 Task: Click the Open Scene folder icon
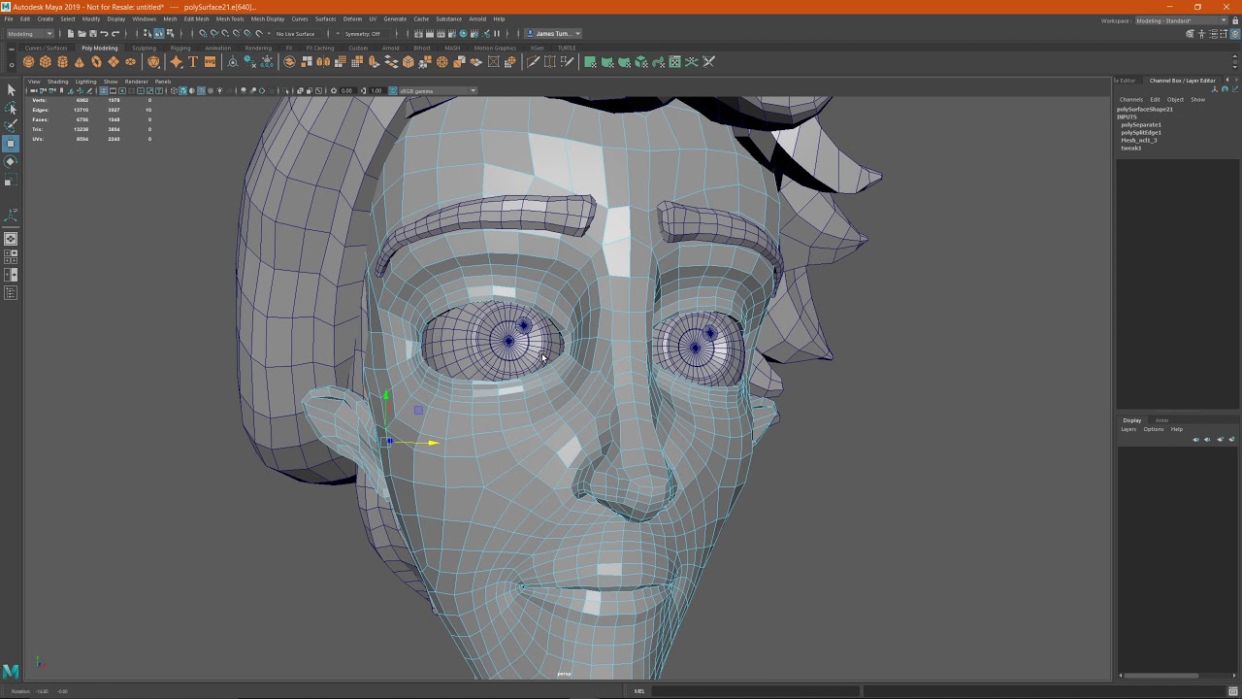[82, 34]
